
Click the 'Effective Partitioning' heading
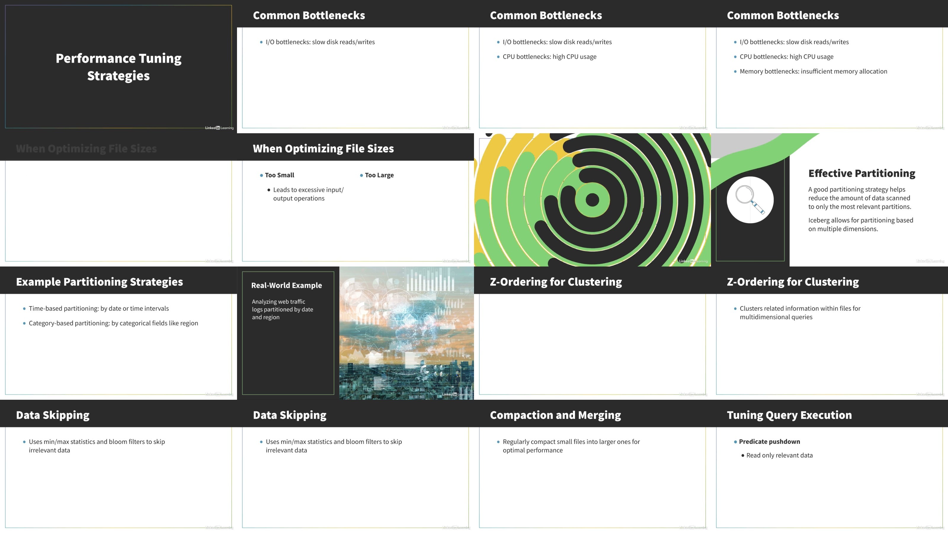(x=861, y=173)
